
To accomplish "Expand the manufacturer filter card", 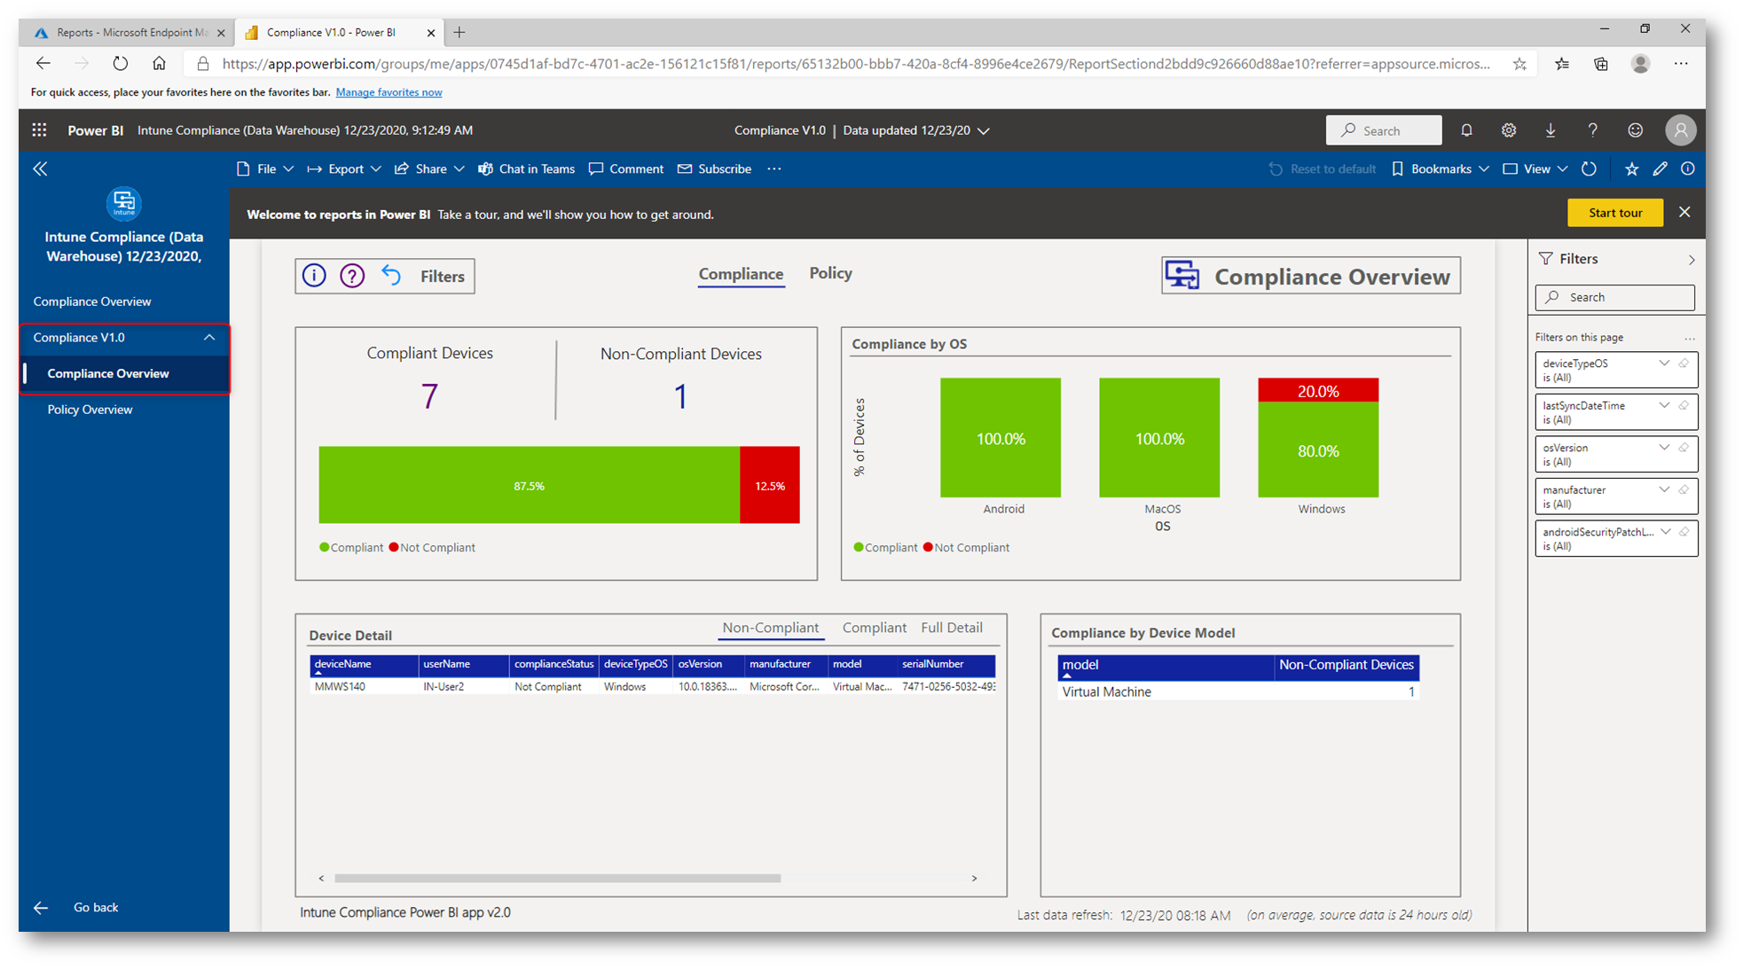I will (x=1664, y=489).
